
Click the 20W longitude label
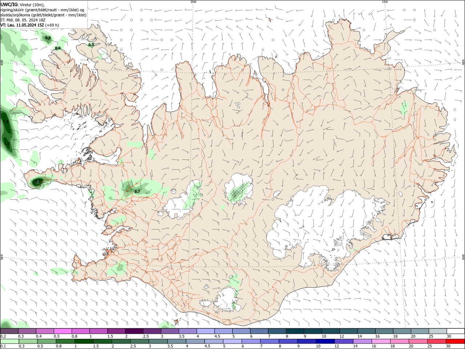pyautogui.click(x=193, y=2)
